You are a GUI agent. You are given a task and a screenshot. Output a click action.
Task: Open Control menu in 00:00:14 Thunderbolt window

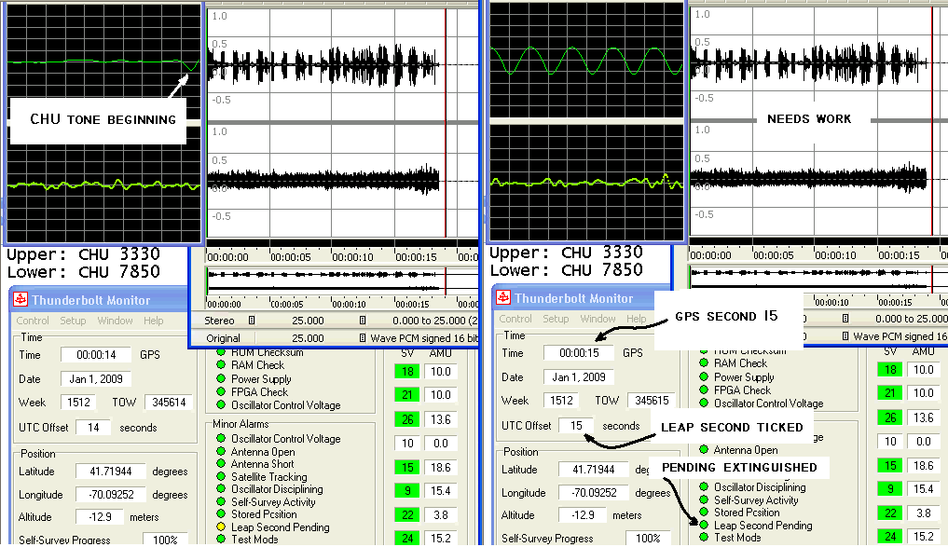coord(33,321)
